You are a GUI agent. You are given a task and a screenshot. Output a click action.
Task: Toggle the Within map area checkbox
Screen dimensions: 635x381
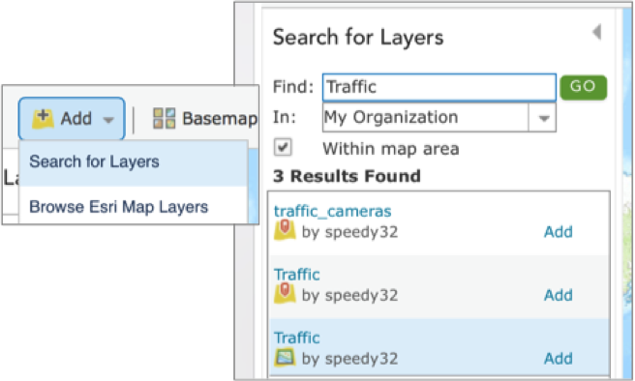(x=283, y=147)
